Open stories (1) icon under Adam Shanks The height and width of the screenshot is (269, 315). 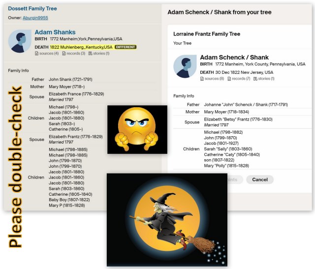(90, 53)
